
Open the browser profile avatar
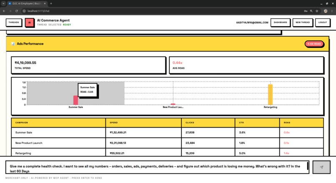pos(326,11)
